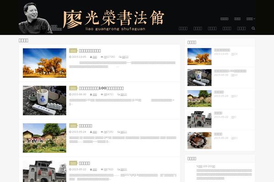274x182 pixels.
Task: Open the post title dated 2015-05-22
Action: (x=84, y=163)
